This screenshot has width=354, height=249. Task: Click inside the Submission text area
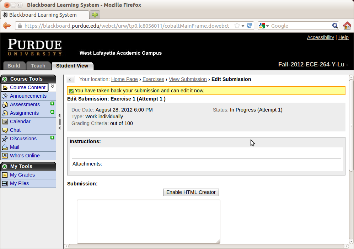pos(148,221)
